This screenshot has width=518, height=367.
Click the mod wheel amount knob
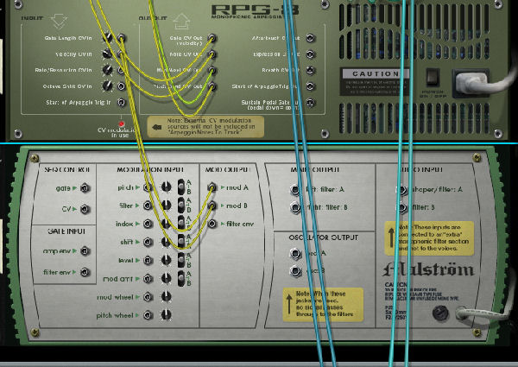(x=166, y=296)
